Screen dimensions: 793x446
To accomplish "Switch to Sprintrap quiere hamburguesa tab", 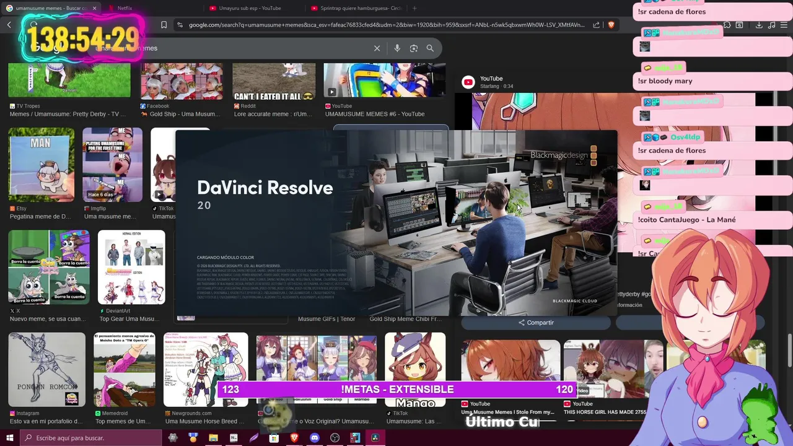I will point(356,8).
